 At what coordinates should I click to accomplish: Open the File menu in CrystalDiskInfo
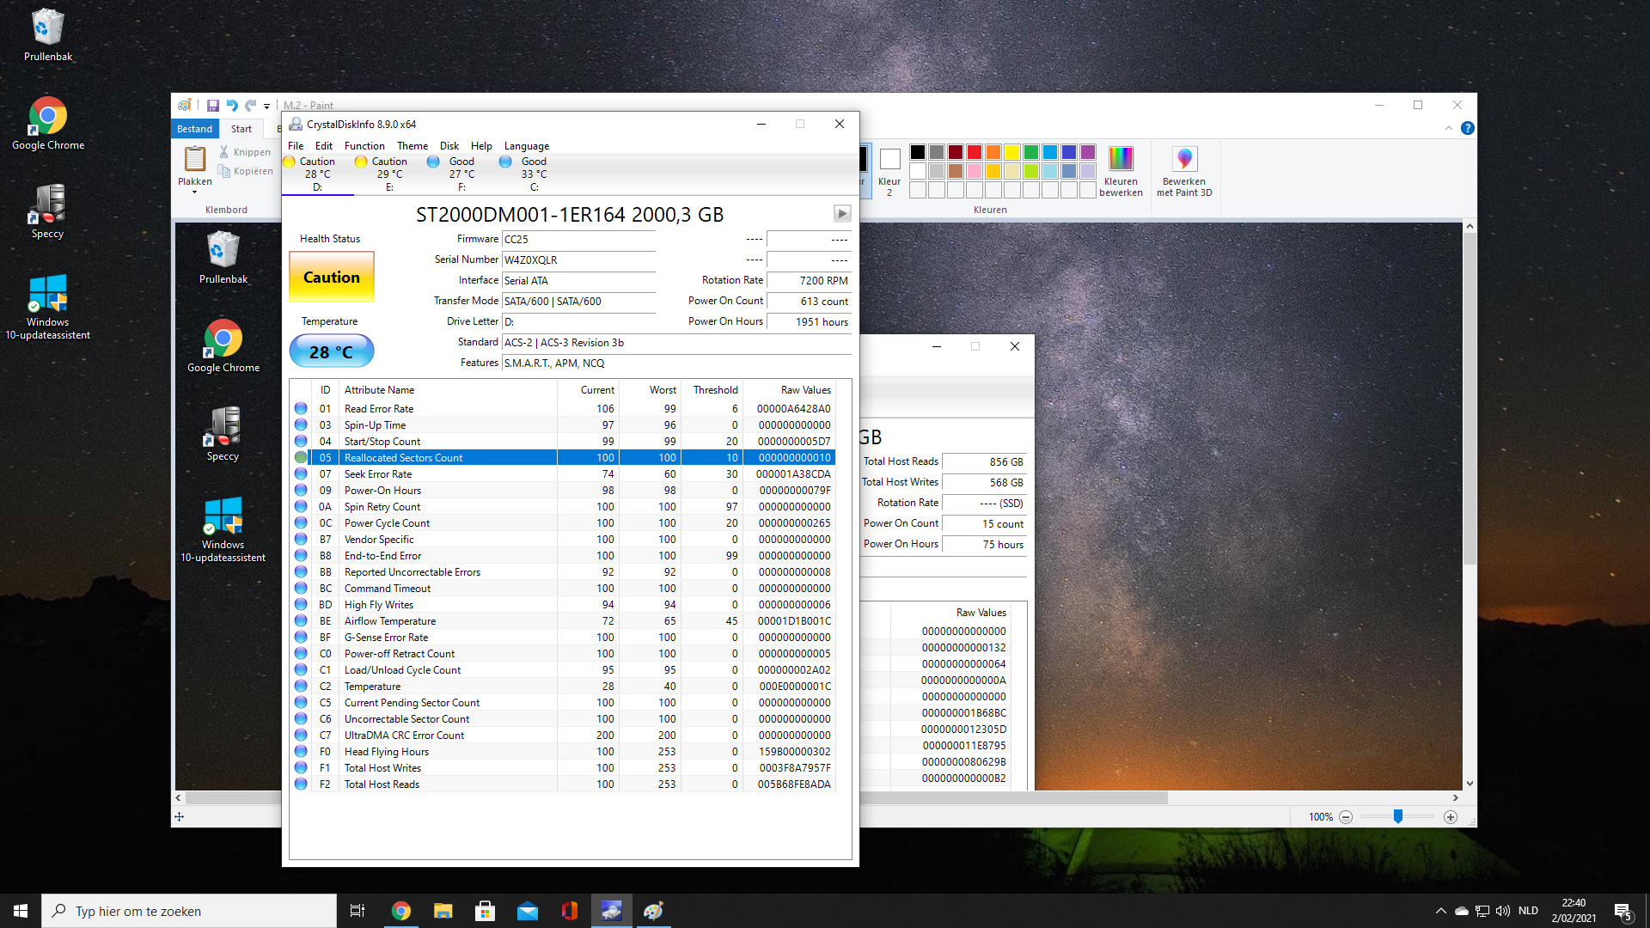coord(296,146)
